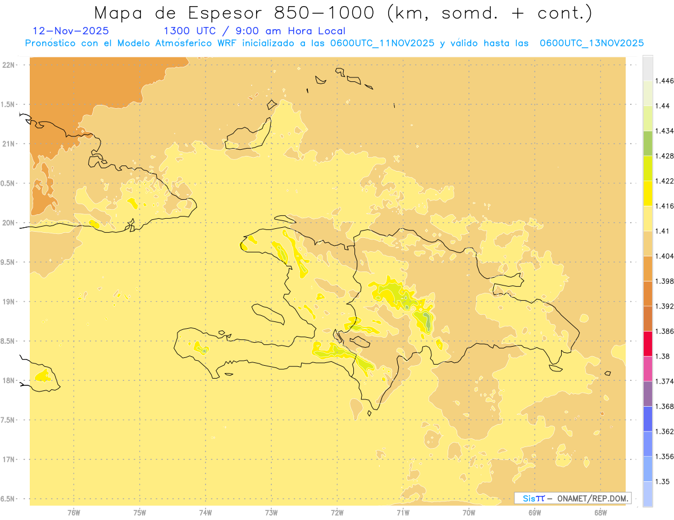Click the legend value '1.356'
The height and width of the screenshot is (520, 674).
pos(666,456)
